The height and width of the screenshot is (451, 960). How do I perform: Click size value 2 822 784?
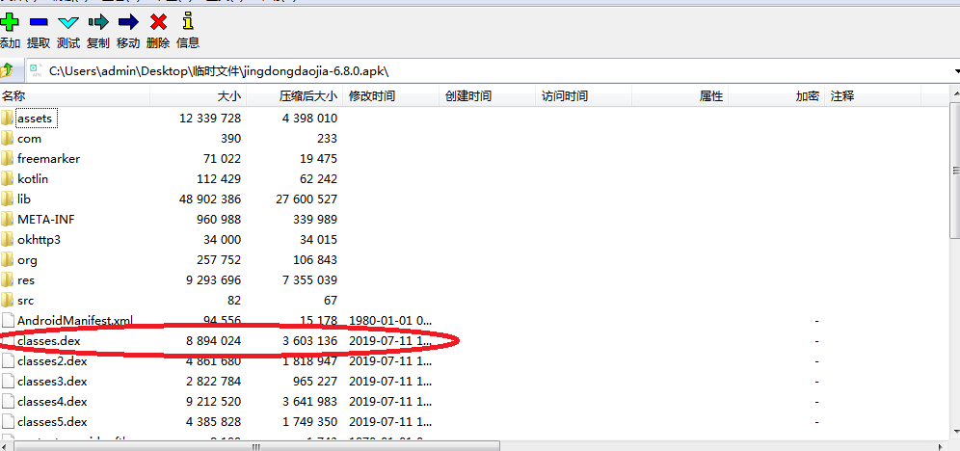(x=214, y=382)
